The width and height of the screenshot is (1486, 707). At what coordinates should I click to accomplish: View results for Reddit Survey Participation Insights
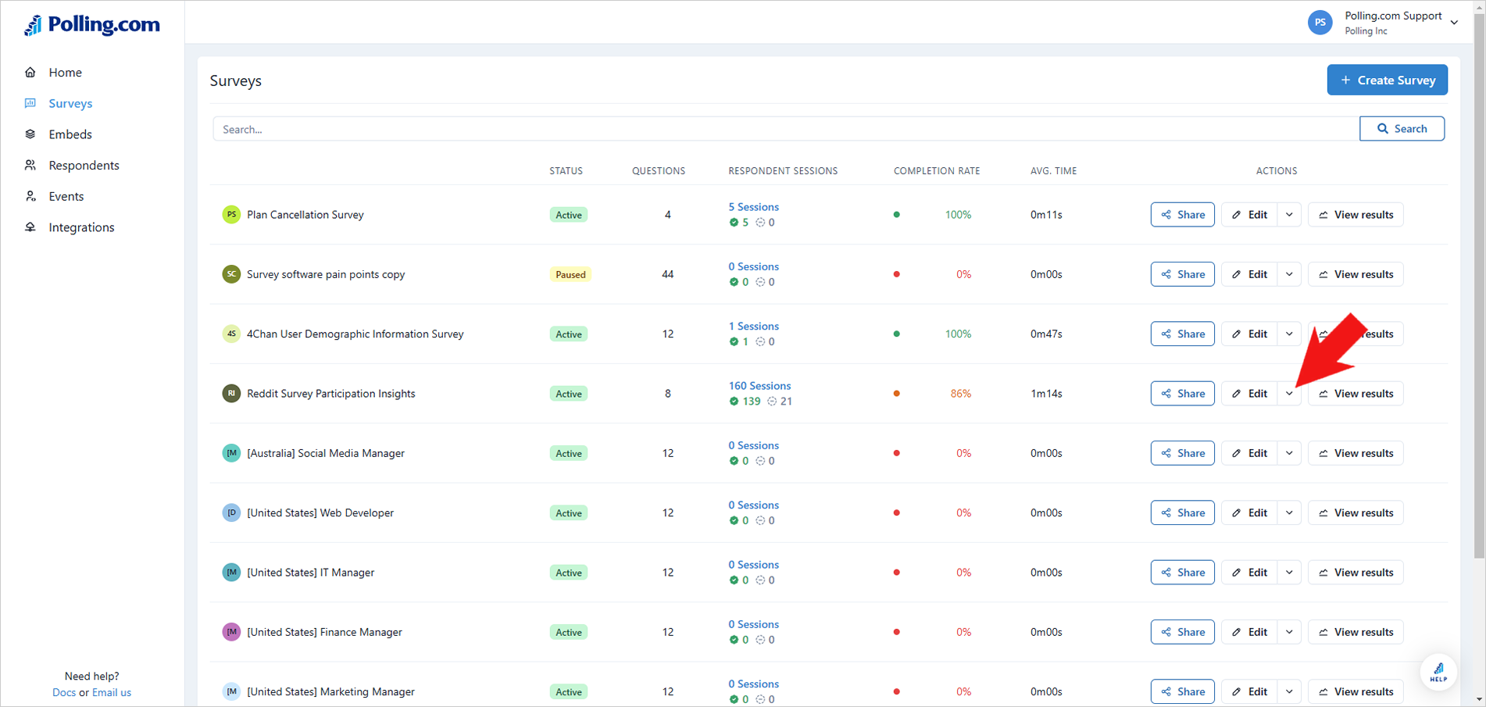(1356, 394)
